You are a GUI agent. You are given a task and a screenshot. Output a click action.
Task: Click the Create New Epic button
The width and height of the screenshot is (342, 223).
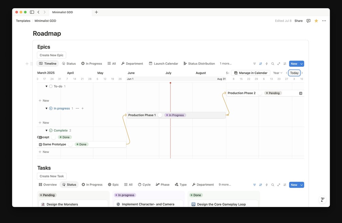point(51,55)
